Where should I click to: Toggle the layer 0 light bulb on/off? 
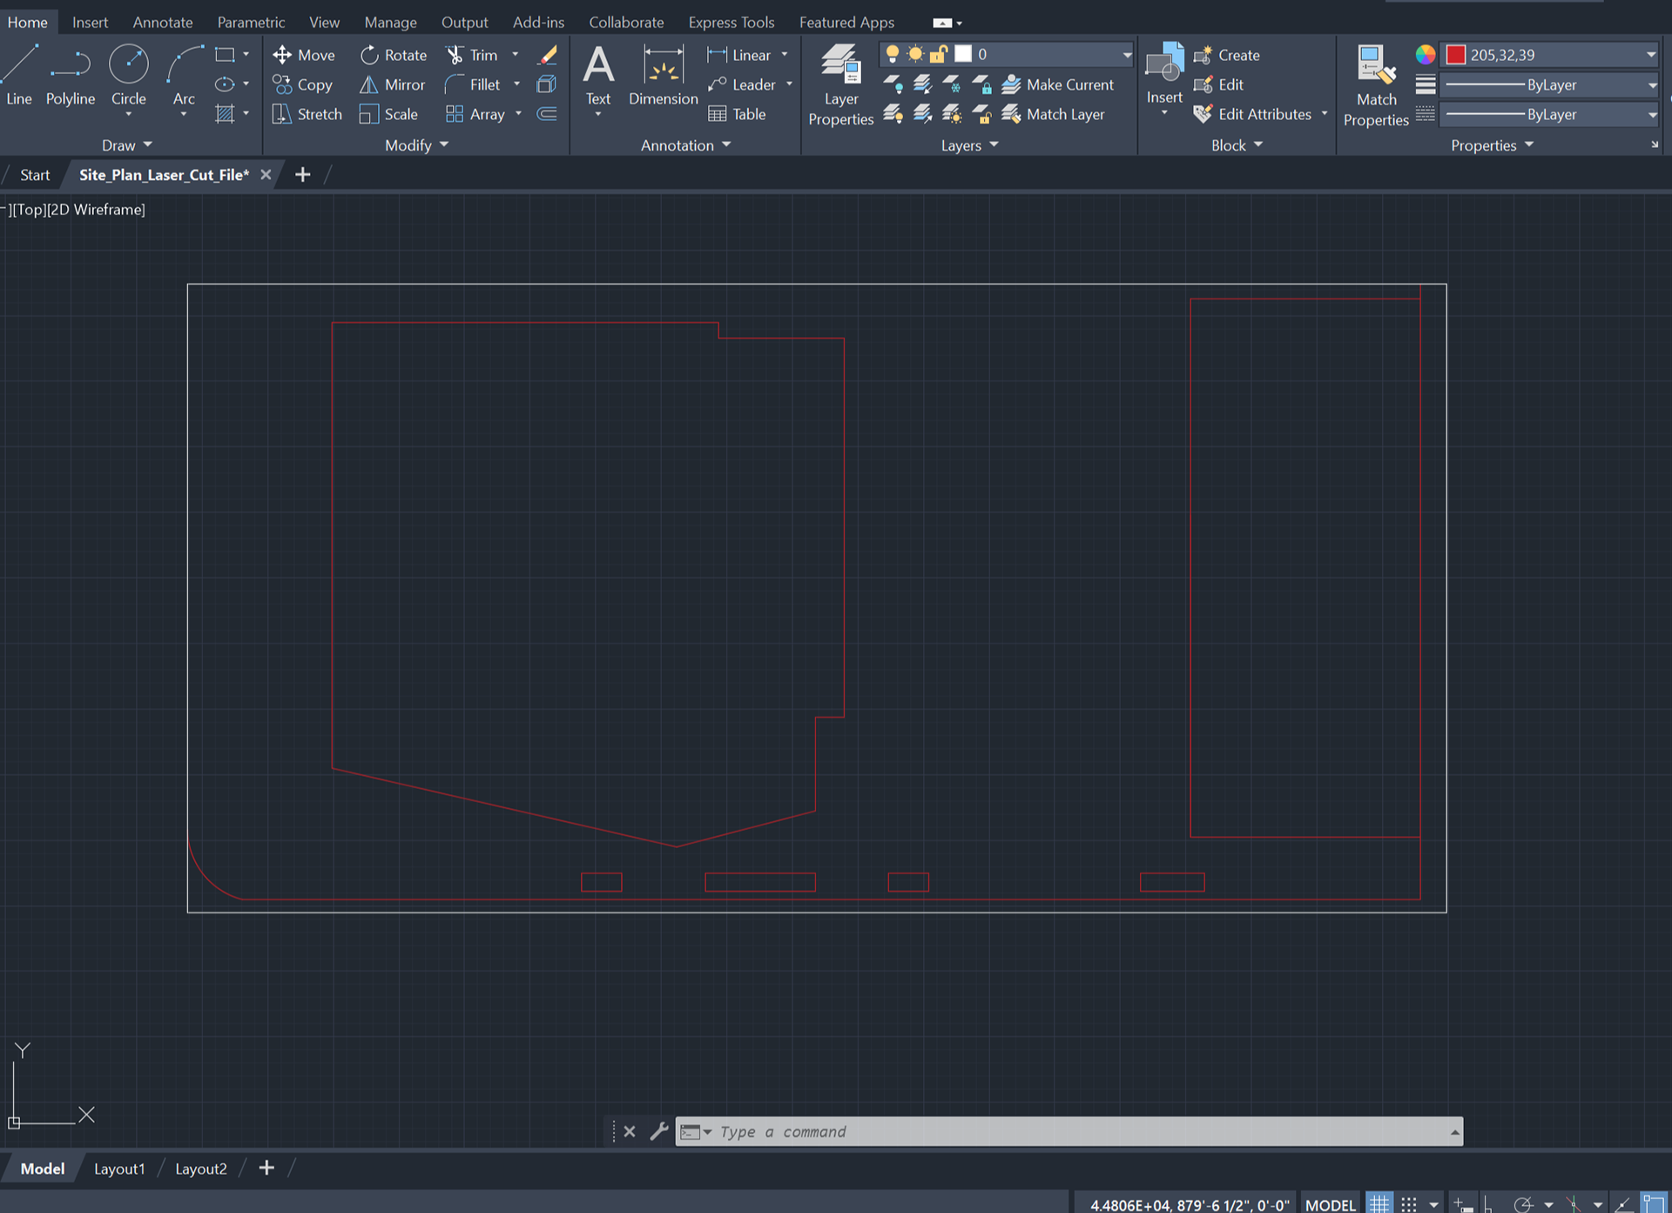[x=893, y=54]
